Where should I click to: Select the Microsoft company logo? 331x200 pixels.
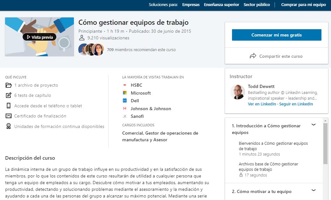[x=124, y=93]
